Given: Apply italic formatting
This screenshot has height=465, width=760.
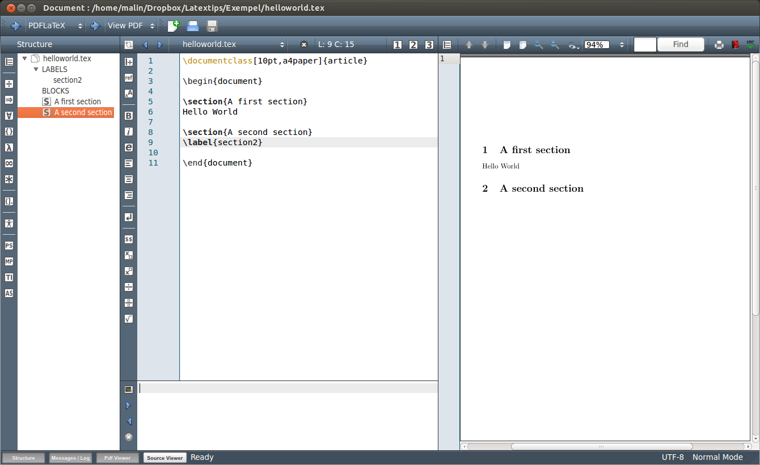Looking at the screenshot, I should (129, 132).
